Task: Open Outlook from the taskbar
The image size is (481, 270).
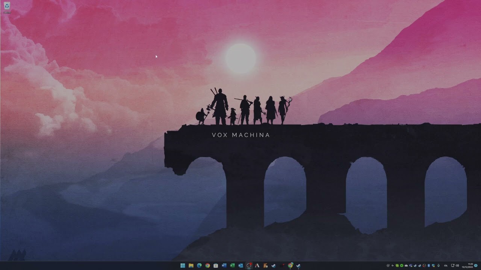Action: (240, 265)
